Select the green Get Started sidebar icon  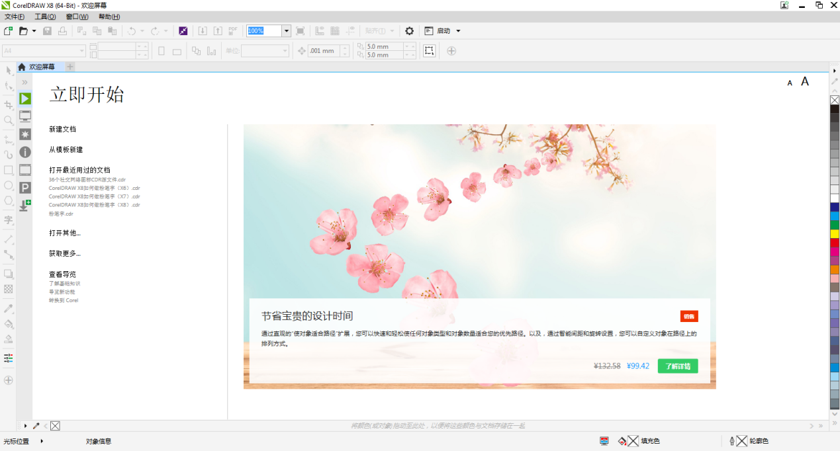(25, 99)
